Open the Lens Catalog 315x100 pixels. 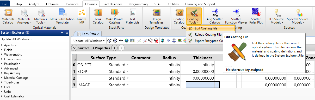click(x=98, y=17)
